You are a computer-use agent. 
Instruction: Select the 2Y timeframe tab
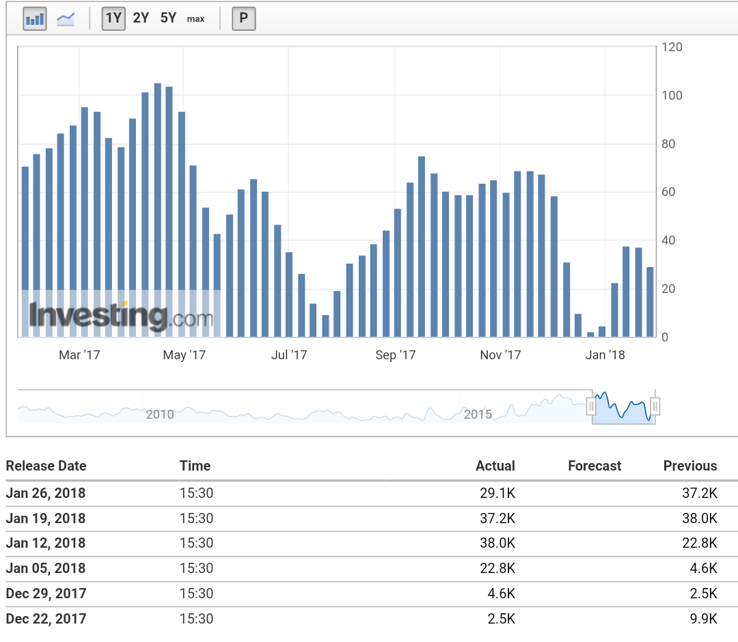[141, 18]
